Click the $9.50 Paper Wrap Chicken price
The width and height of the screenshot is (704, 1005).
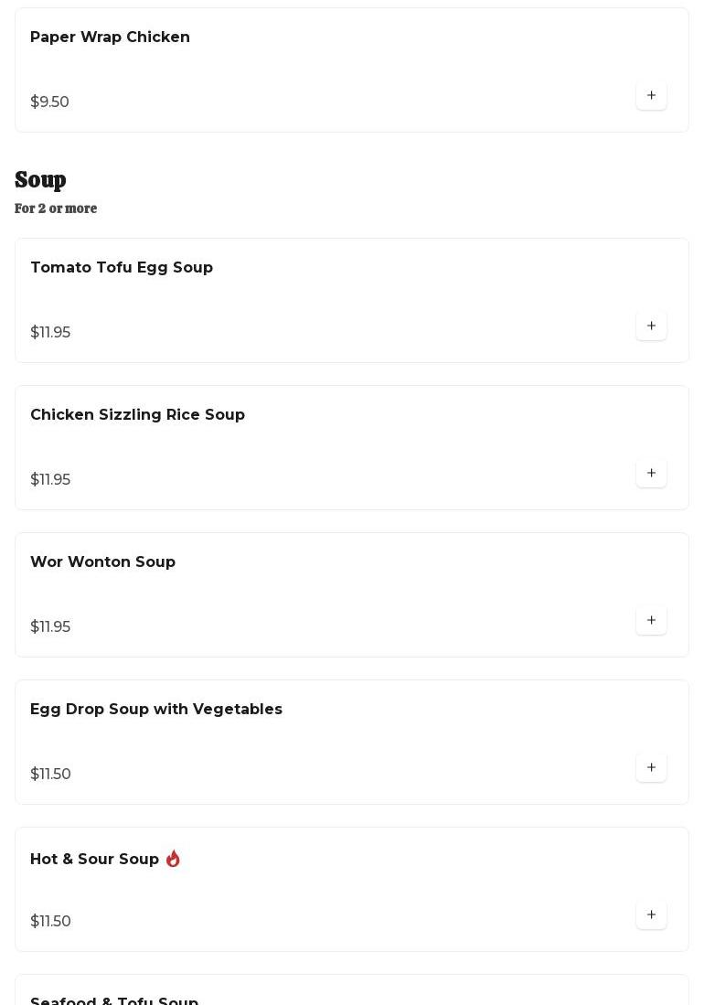[49, 102]
